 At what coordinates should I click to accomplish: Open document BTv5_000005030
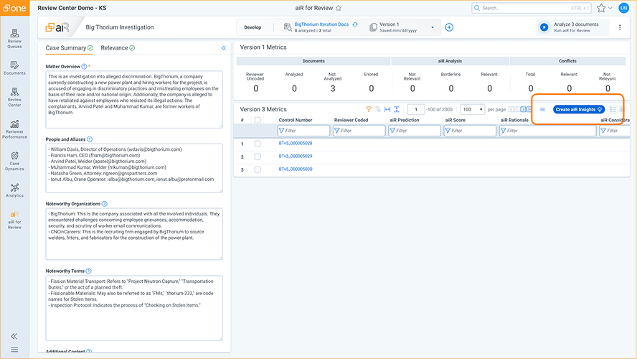(296, 169)
